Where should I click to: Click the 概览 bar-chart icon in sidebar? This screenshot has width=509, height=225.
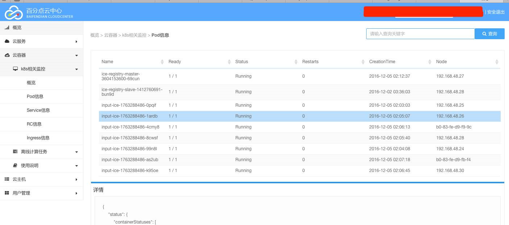coord(7,28)
